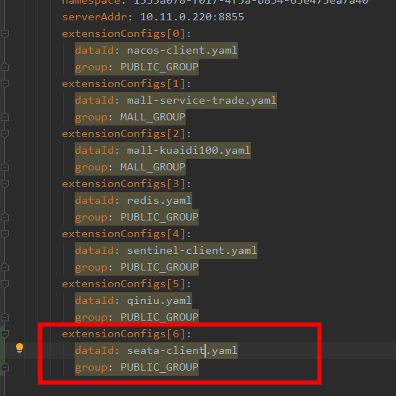Click fold-end marker beside extensionConfigs[4] group line
Viewport: 396px width, 396px height.
click(x=4, y=267)
